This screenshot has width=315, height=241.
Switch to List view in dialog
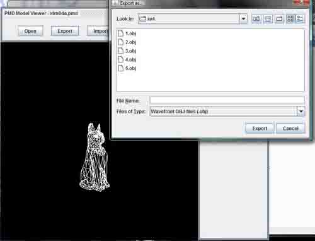[x=290, y=19]
